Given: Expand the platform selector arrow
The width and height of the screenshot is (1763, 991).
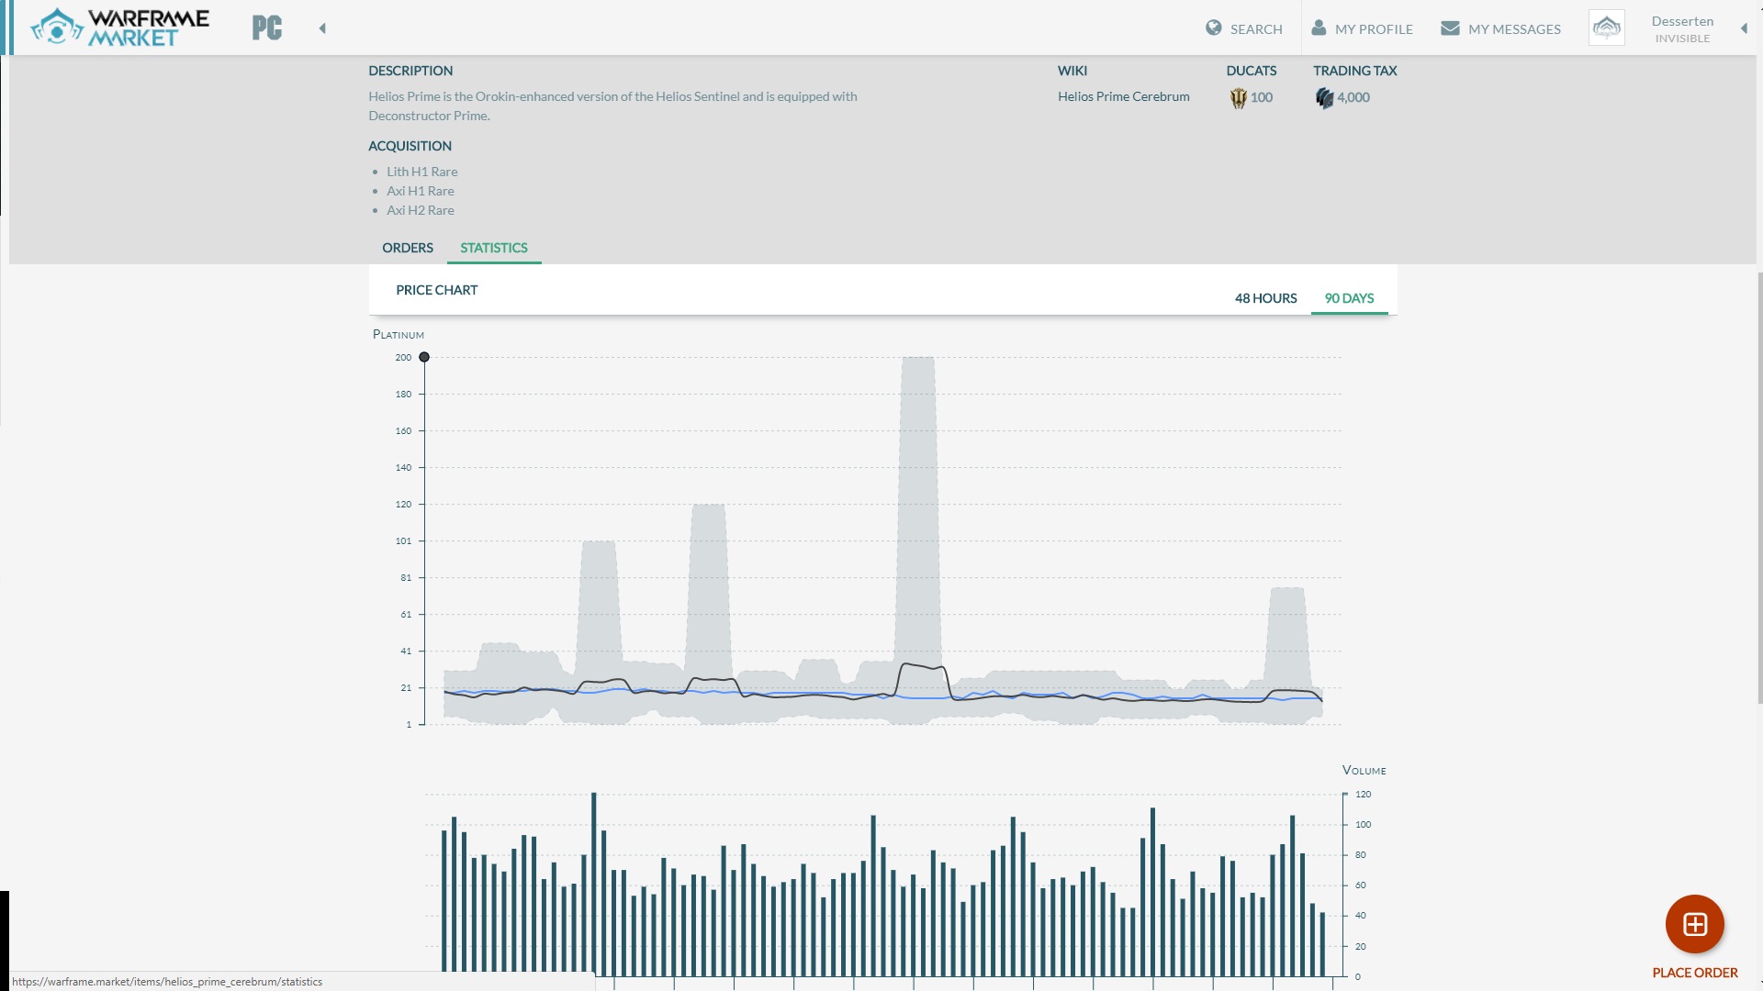Looking at the screenshot, I should (x=322, y=28).
